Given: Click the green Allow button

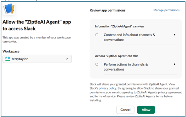Looking at the screenshot, I should (146, 110).
